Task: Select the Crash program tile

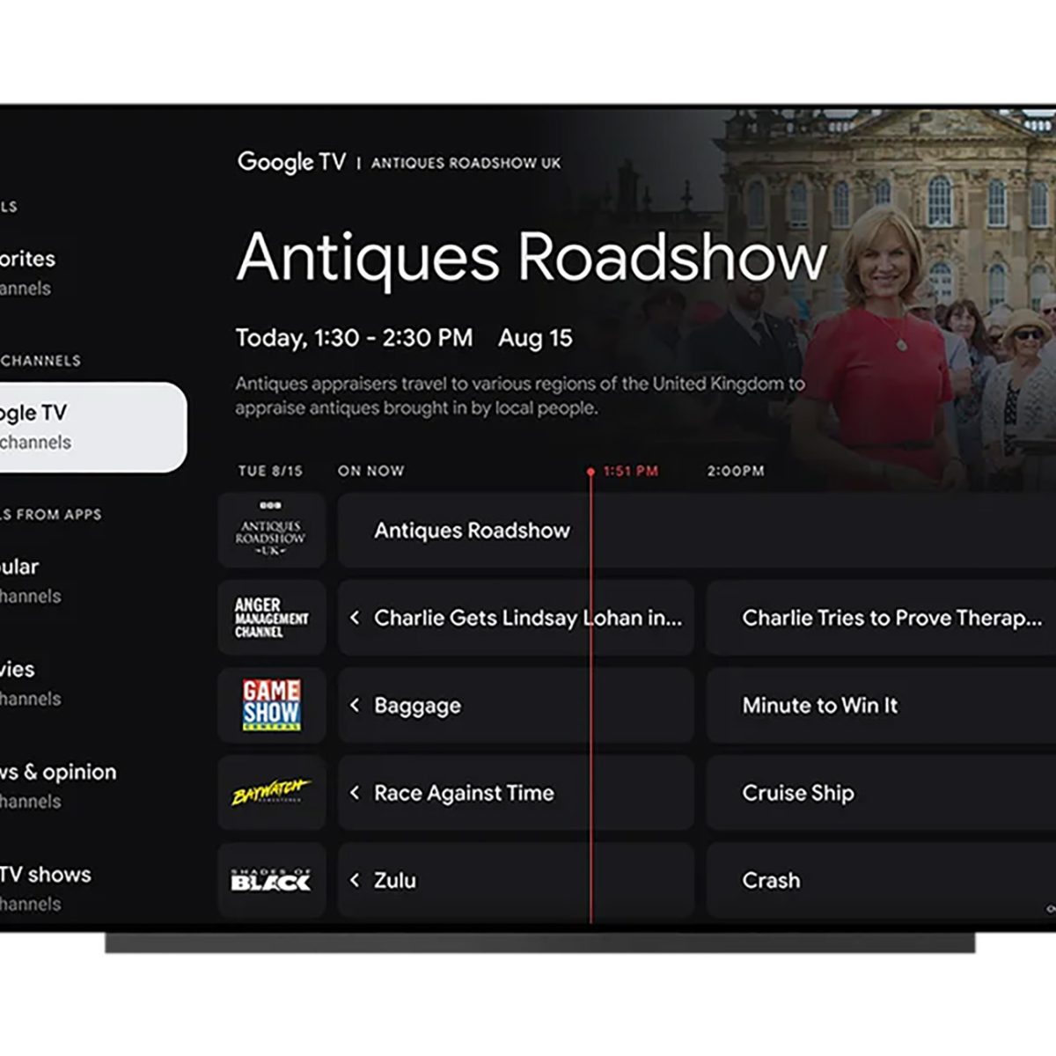Action: 881,880
